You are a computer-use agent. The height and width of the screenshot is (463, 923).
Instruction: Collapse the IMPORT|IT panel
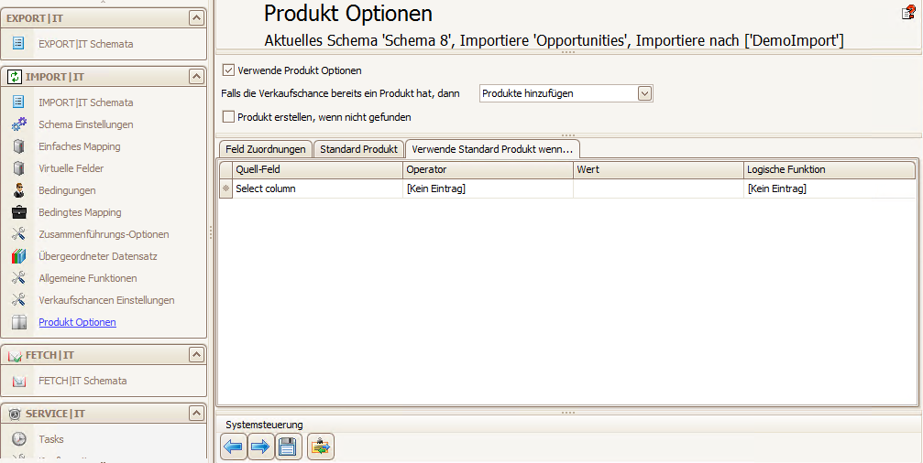click(197, 76)
